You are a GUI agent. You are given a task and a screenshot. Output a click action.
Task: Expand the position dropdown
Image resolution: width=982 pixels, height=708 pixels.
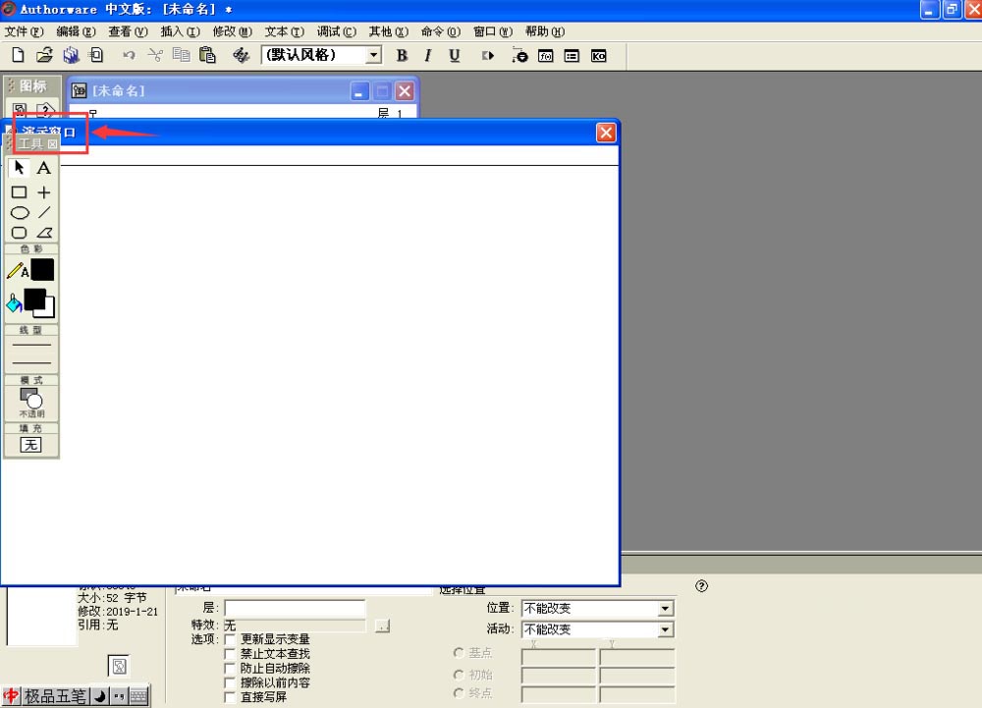[x=665, y=608]
